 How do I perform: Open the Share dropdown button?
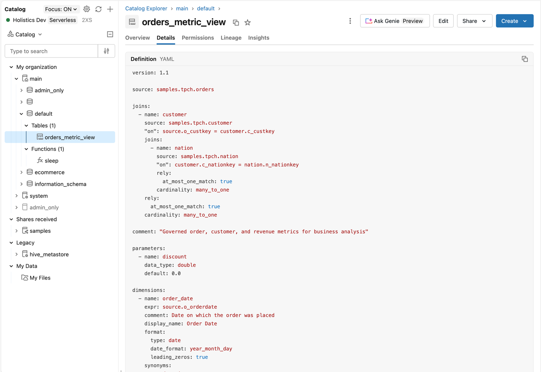point(474,21)
